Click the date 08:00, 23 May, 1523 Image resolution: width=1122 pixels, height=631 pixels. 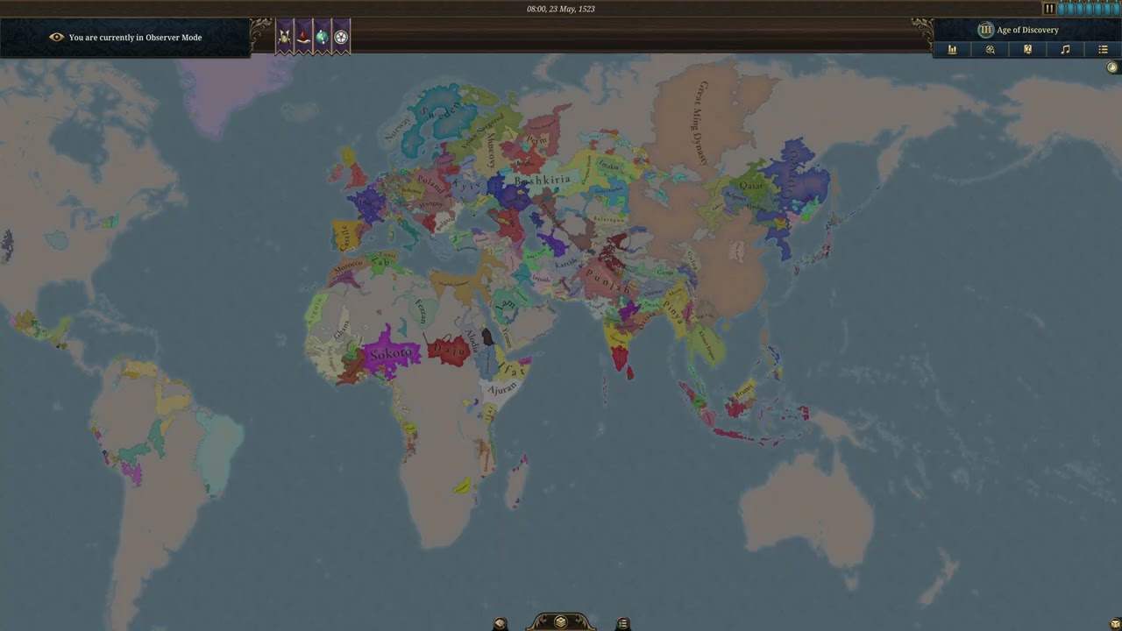point(561,9)
